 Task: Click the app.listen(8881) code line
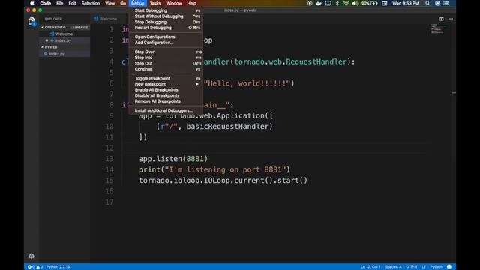pyautogui.click(x=173, y=159)
